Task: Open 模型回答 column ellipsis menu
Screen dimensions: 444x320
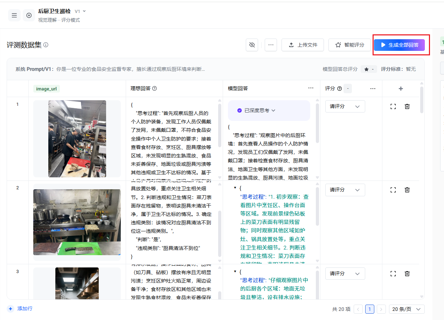Action: [x=311, y=88]
